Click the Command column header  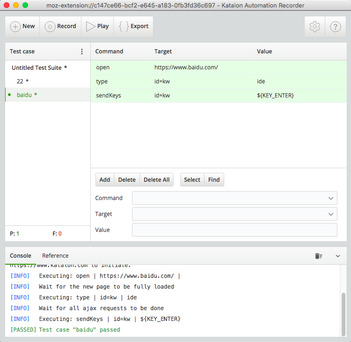coord(109,52)
